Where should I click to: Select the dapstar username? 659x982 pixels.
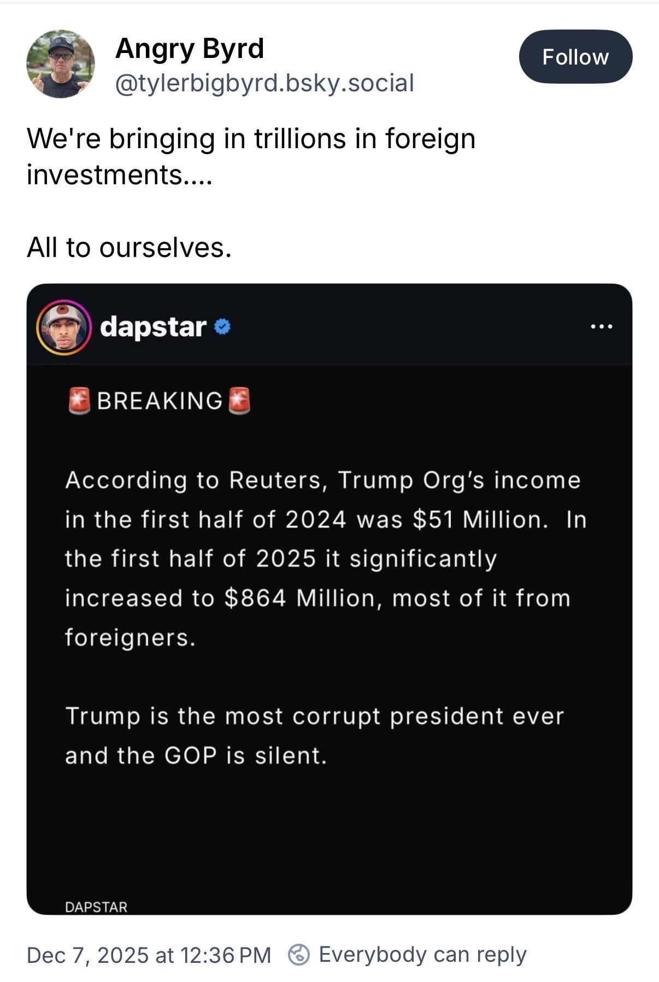153,327
